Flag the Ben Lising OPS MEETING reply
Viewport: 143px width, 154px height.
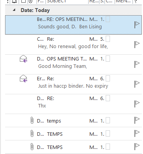click(x=137, y=25)
